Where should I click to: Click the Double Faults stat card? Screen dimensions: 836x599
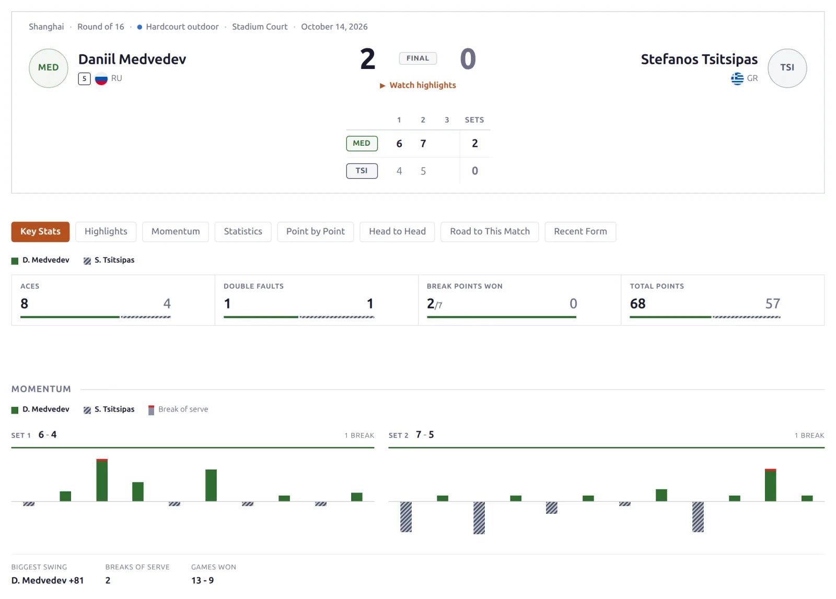click(317, 300)
